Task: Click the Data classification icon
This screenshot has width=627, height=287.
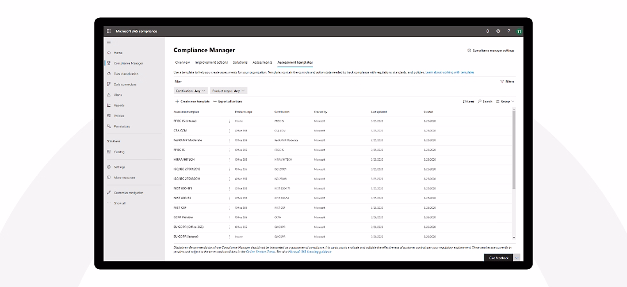Action: click(109, 74)
